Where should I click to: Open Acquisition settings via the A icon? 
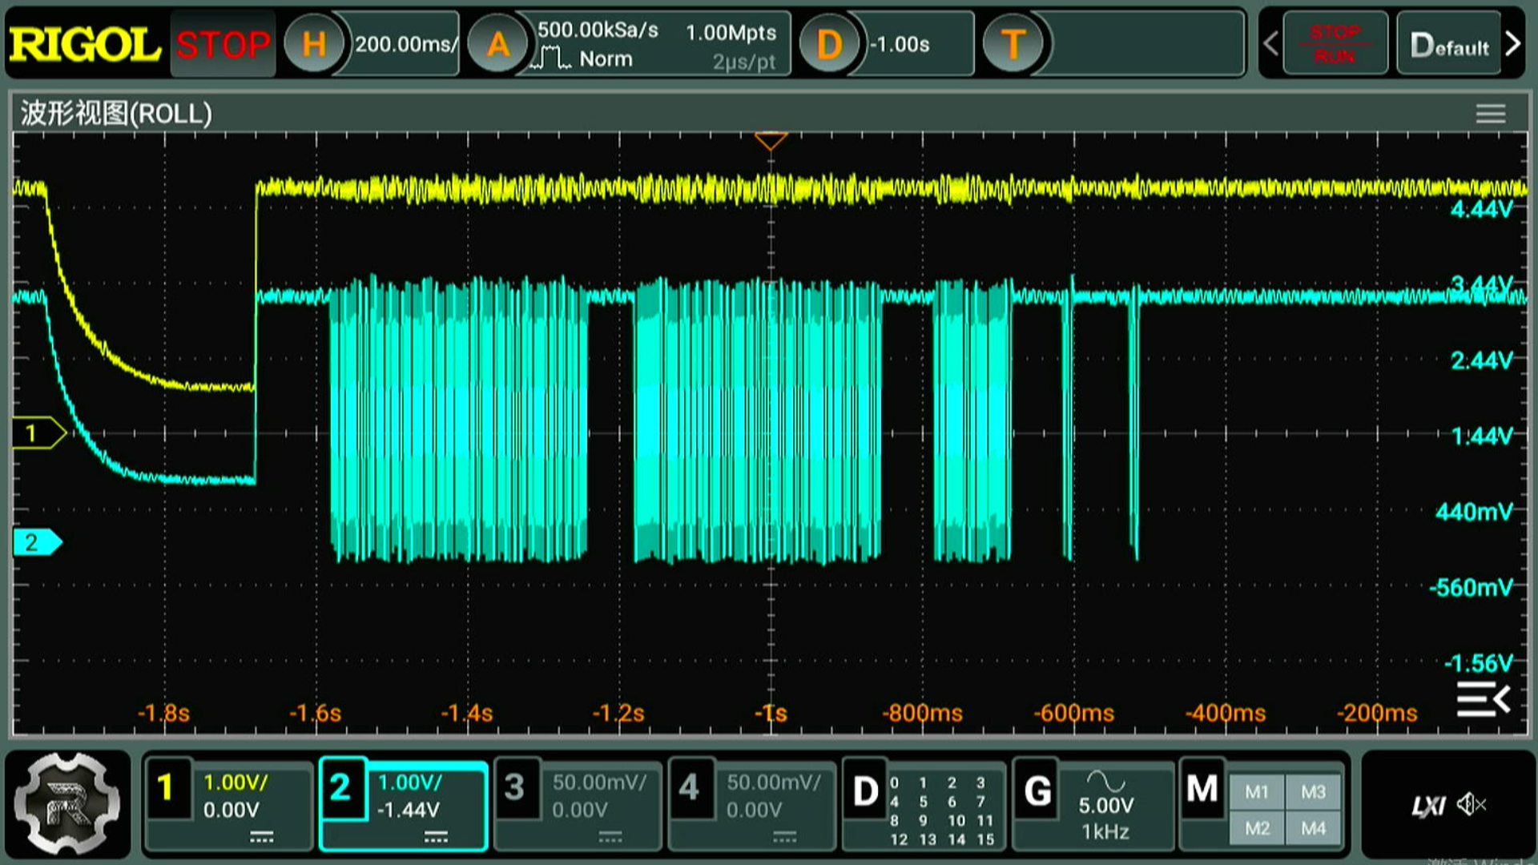coord(498,44)
